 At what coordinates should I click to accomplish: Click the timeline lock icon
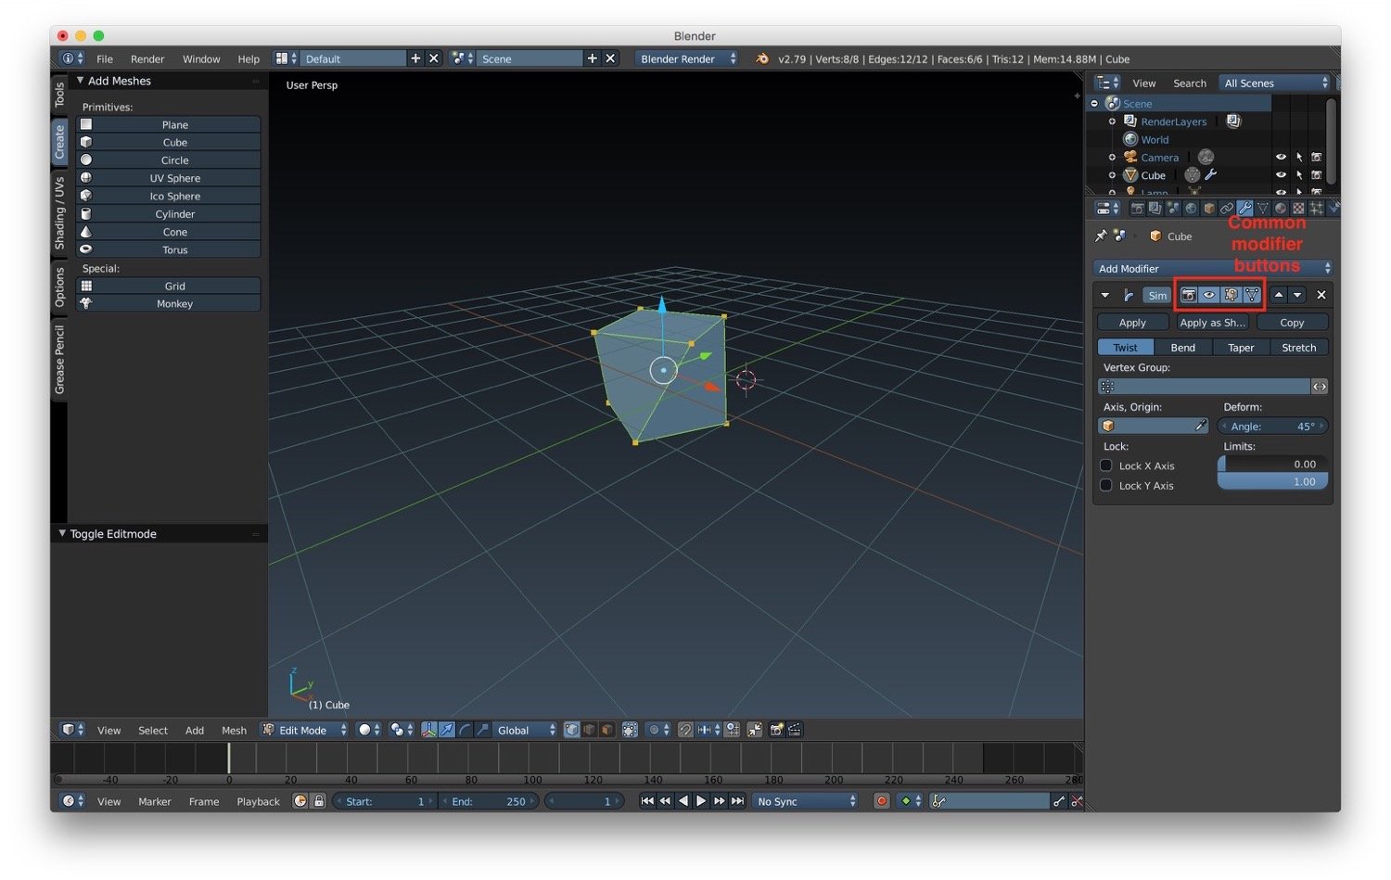[318, 801]
